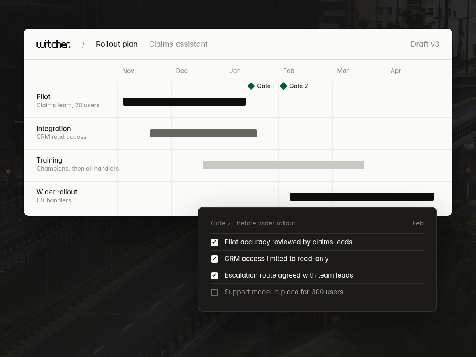
Task: Click the Dec month header
Action: click(182, 71)
